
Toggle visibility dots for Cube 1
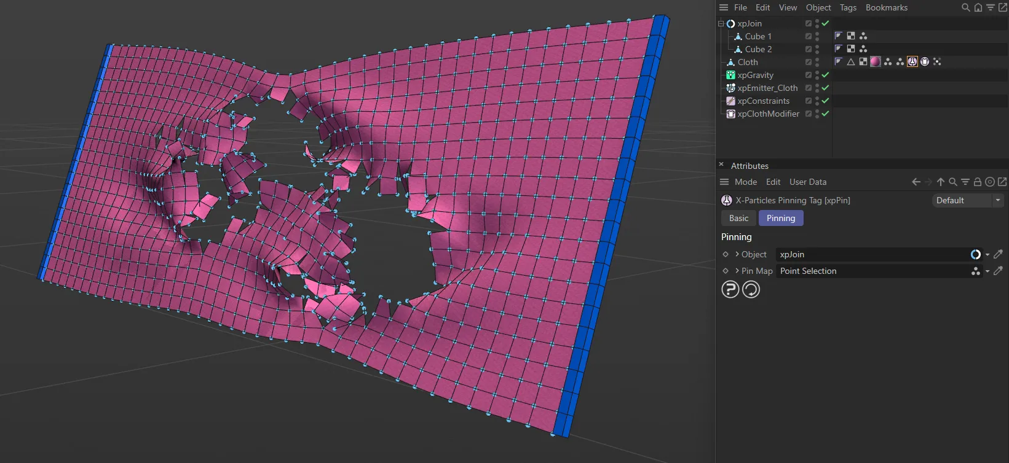click(817, 36)
